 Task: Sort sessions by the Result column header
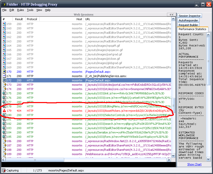19,19
